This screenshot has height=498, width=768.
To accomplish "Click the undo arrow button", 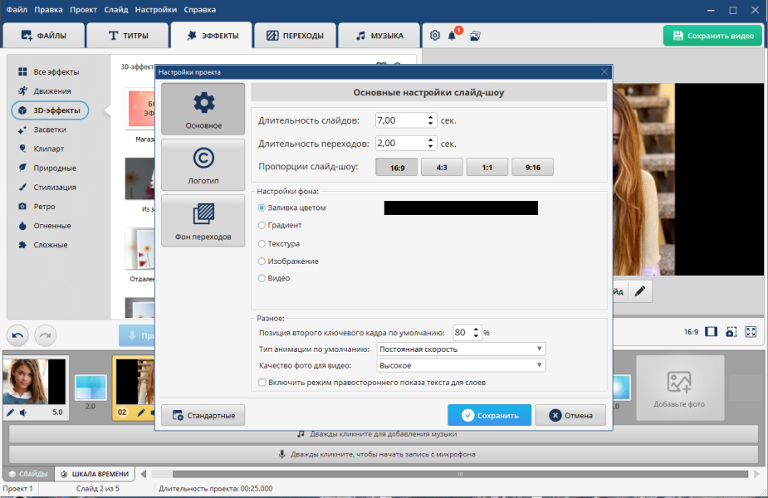I will pyautogui.click(x=17, y=335).
